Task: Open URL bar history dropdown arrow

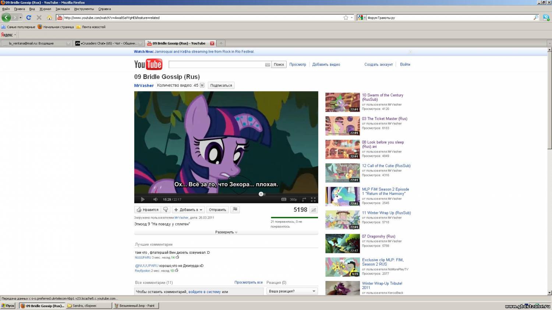Action: tap(352, 17)
